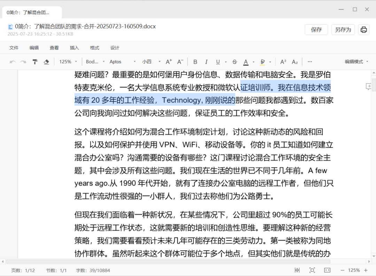Click the full screen icon in status bar
The image size is (376, 276).
[312, 270]
